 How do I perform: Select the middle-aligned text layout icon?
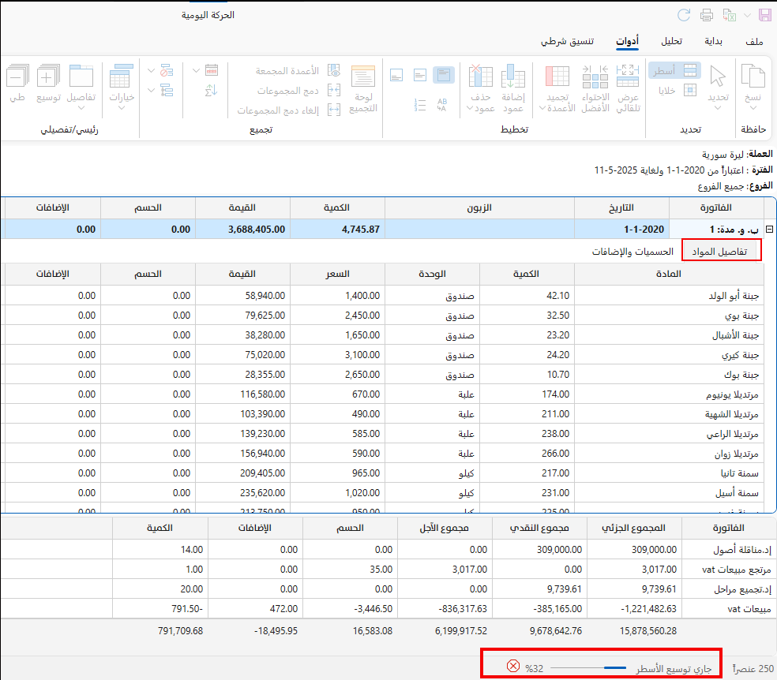[420, 75]
